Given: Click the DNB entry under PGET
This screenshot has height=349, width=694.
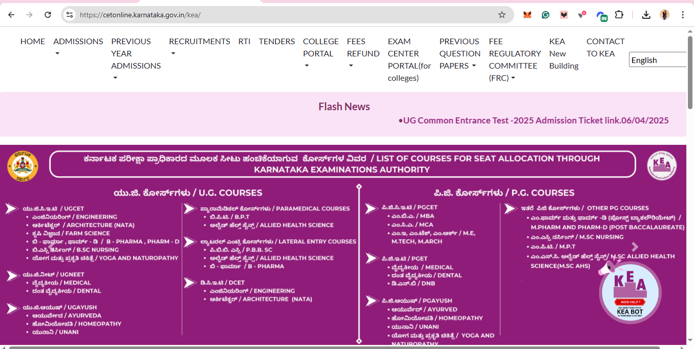Looking at the screenshot, I should pyautogui.click(x=413, y=283).
